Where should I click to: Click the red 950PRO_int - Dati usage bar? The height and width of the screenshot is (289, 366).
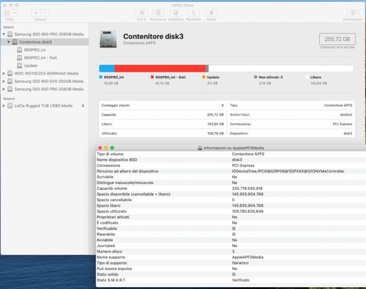pyautogui.click(x=160, y=68)
